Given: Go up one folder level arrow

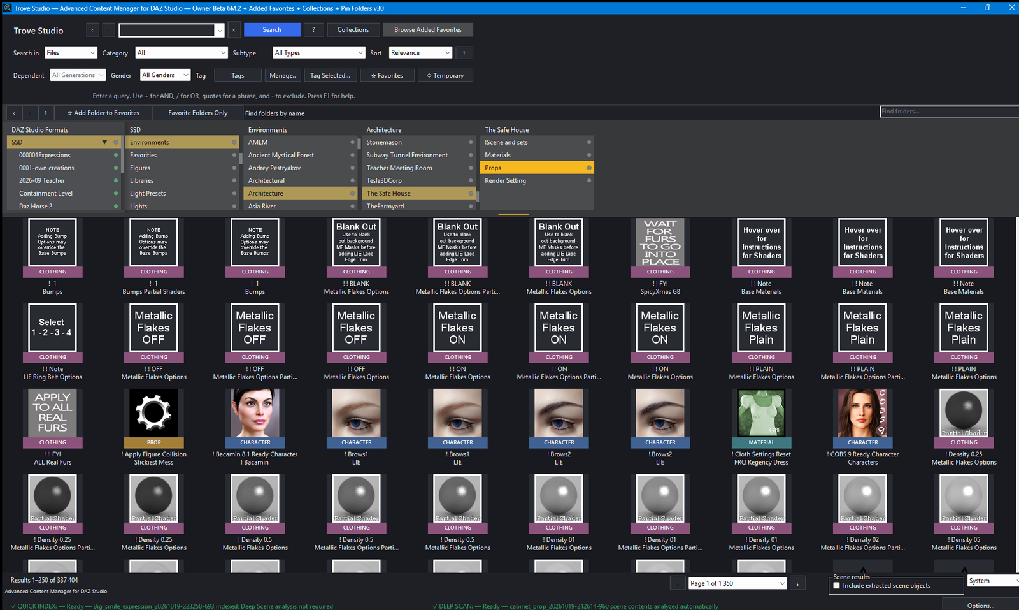Looking at the screenshot, I should (x=46, y=113).
